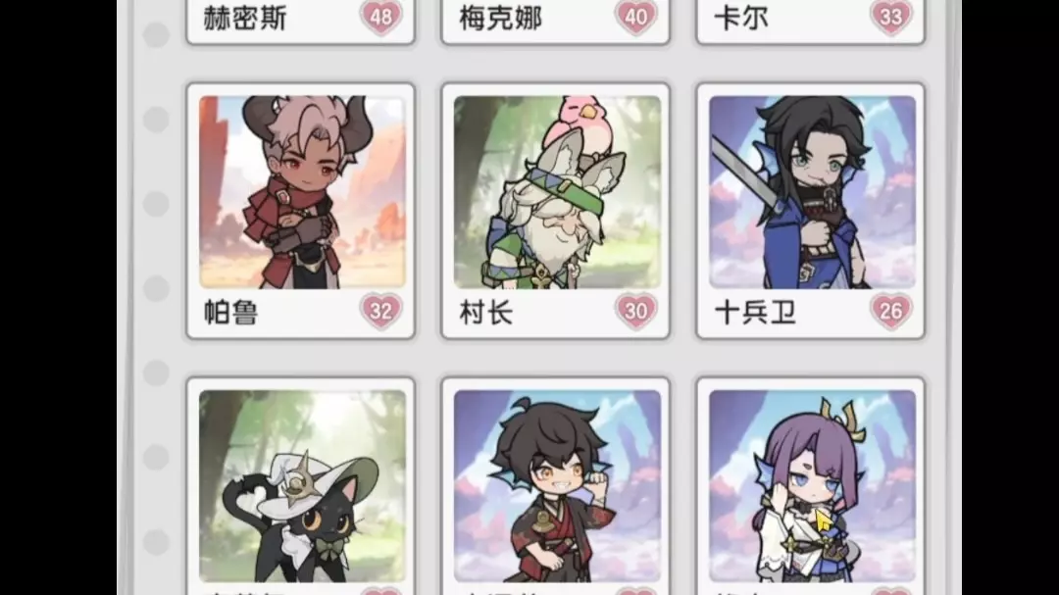Click the 卡尔 name label
Viewport: 1059px width, 595px height.
click(x=741, y=19)
